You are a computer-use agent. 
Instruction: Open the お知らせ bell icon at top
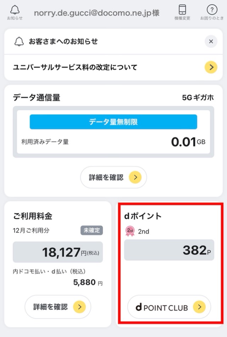(15, 12)
